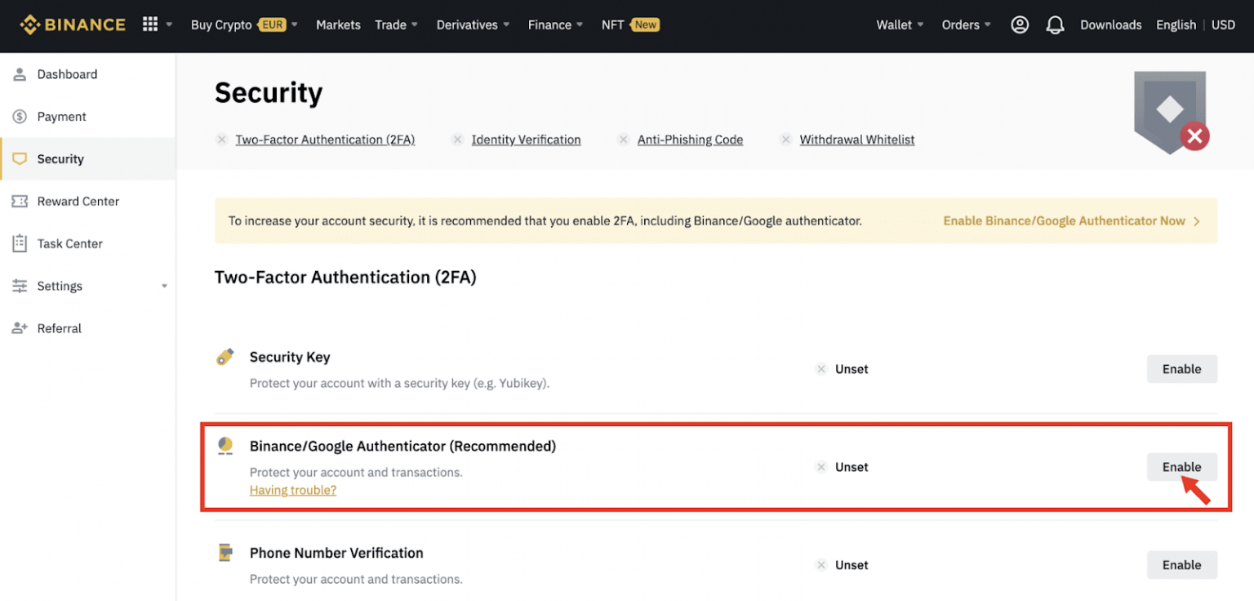Open the apps grid icon beside the logo
This screenshot has height=601, width=1254.
click(152, 24)
